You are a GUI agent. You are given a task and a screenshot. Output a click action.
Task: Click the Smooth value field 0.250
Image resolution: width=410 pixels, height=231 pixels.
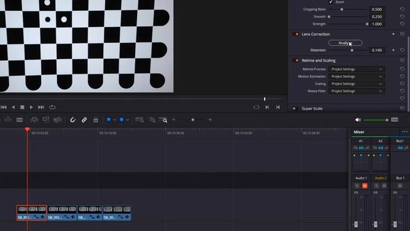click(x=377, y=17)
